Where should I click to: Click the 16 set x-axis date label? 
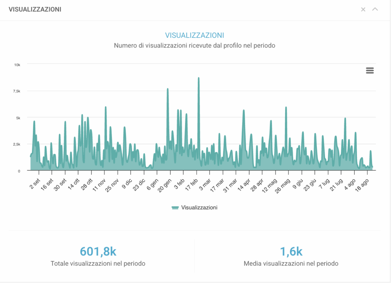(x=47, y=185)
